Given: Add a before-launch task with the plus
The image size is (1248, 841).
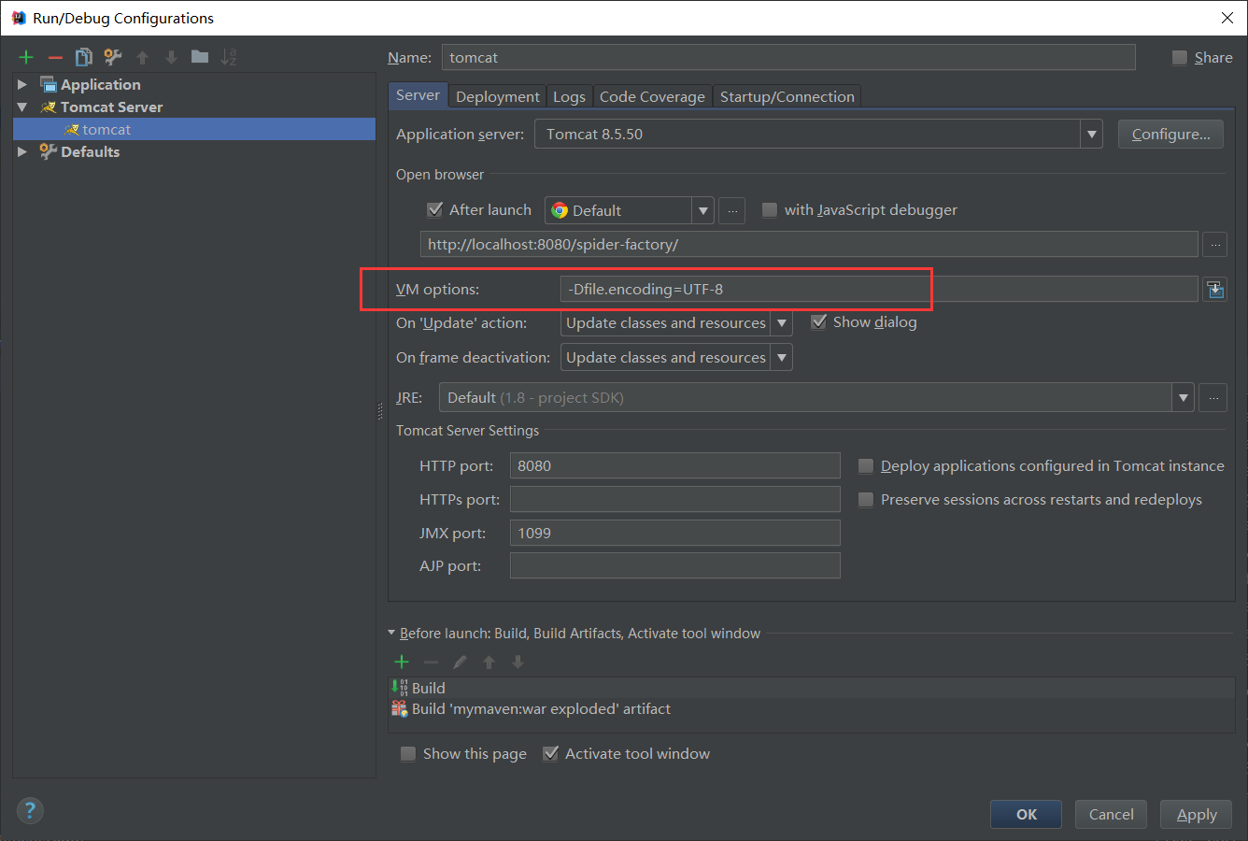Looking at the screenshot, I should [402, 662].
